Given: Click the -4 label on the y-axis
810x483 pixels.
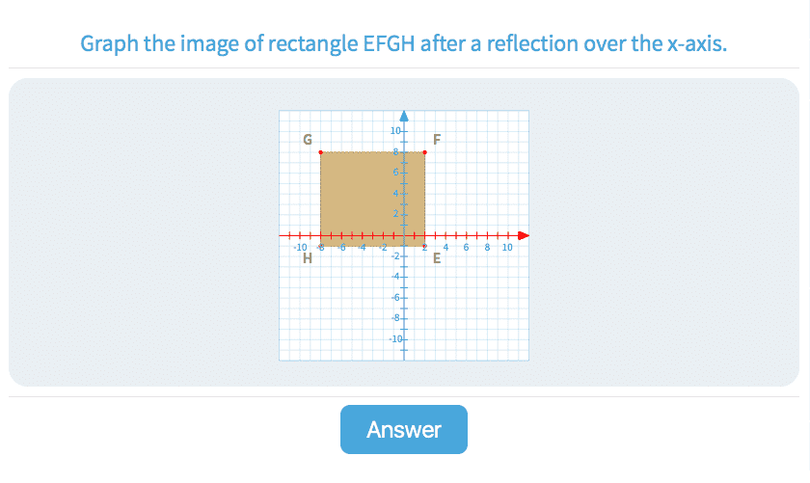Looking at the screenshot, I should click(395, 277).
